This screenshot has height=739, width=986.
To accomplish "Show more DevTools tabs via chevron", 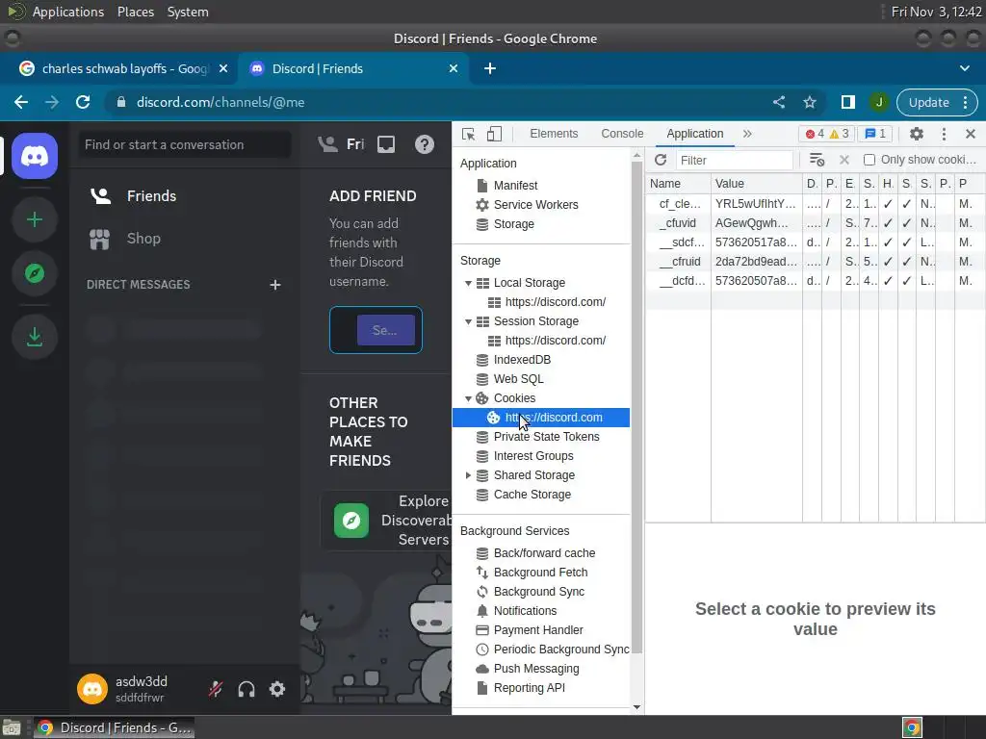I will click(x=747, y=134).
